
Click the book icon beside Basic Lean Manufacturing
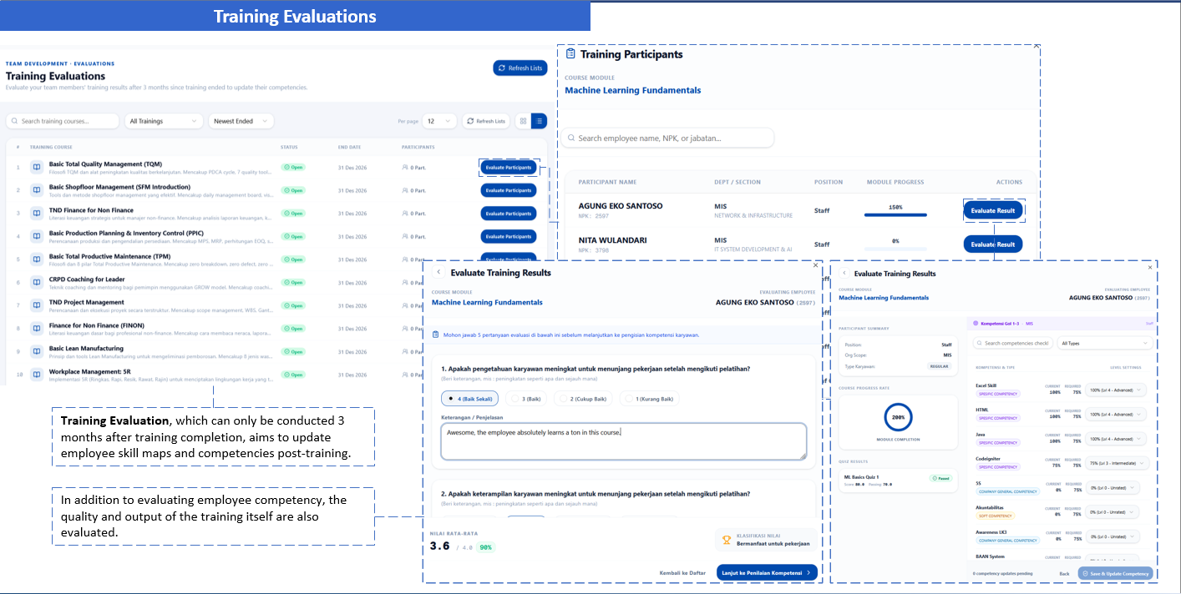click(37, 351)
